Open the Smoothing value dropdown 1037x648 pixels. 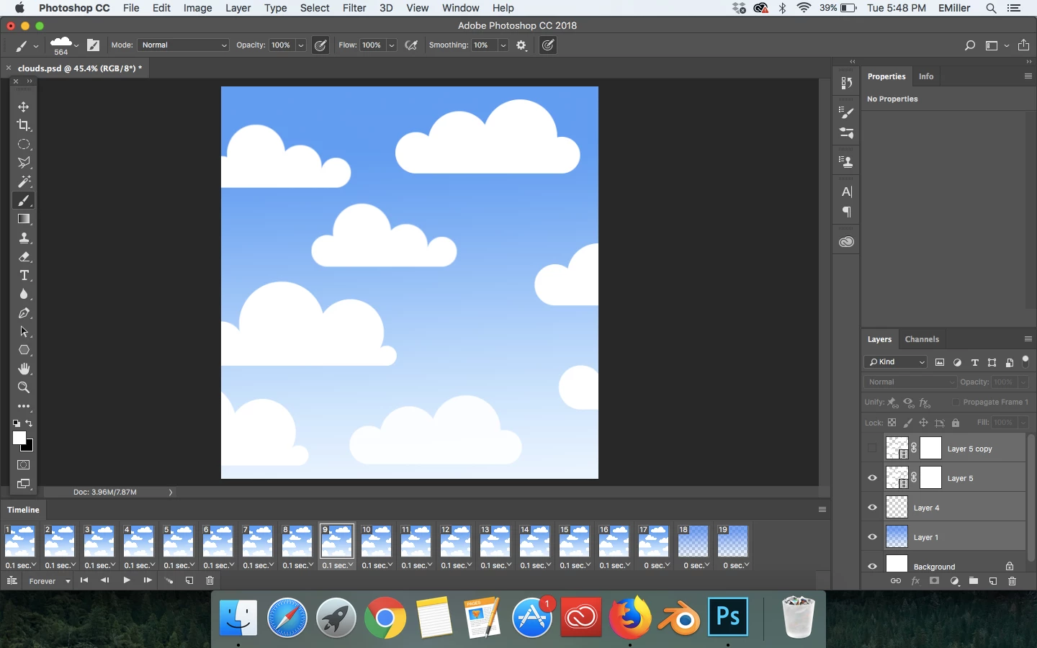pos(503,45)
